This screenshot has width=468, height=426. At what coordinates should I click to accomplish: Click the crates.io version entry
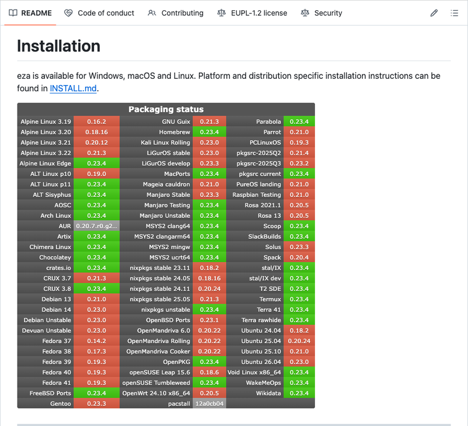click(96, 268)
